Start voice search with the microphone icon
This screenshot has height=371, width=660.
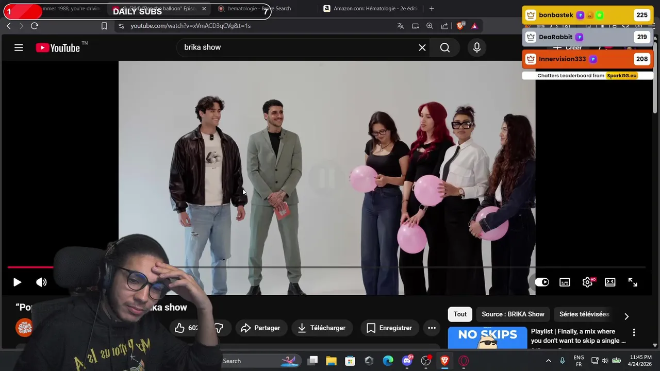point(477,47)
